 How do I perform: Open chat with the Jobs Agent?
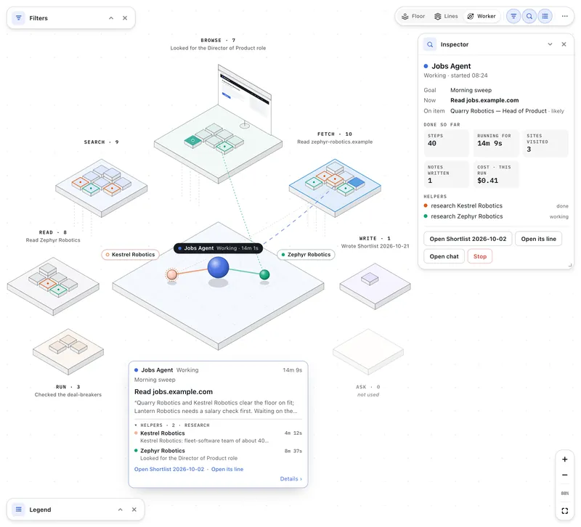(444, 256)
